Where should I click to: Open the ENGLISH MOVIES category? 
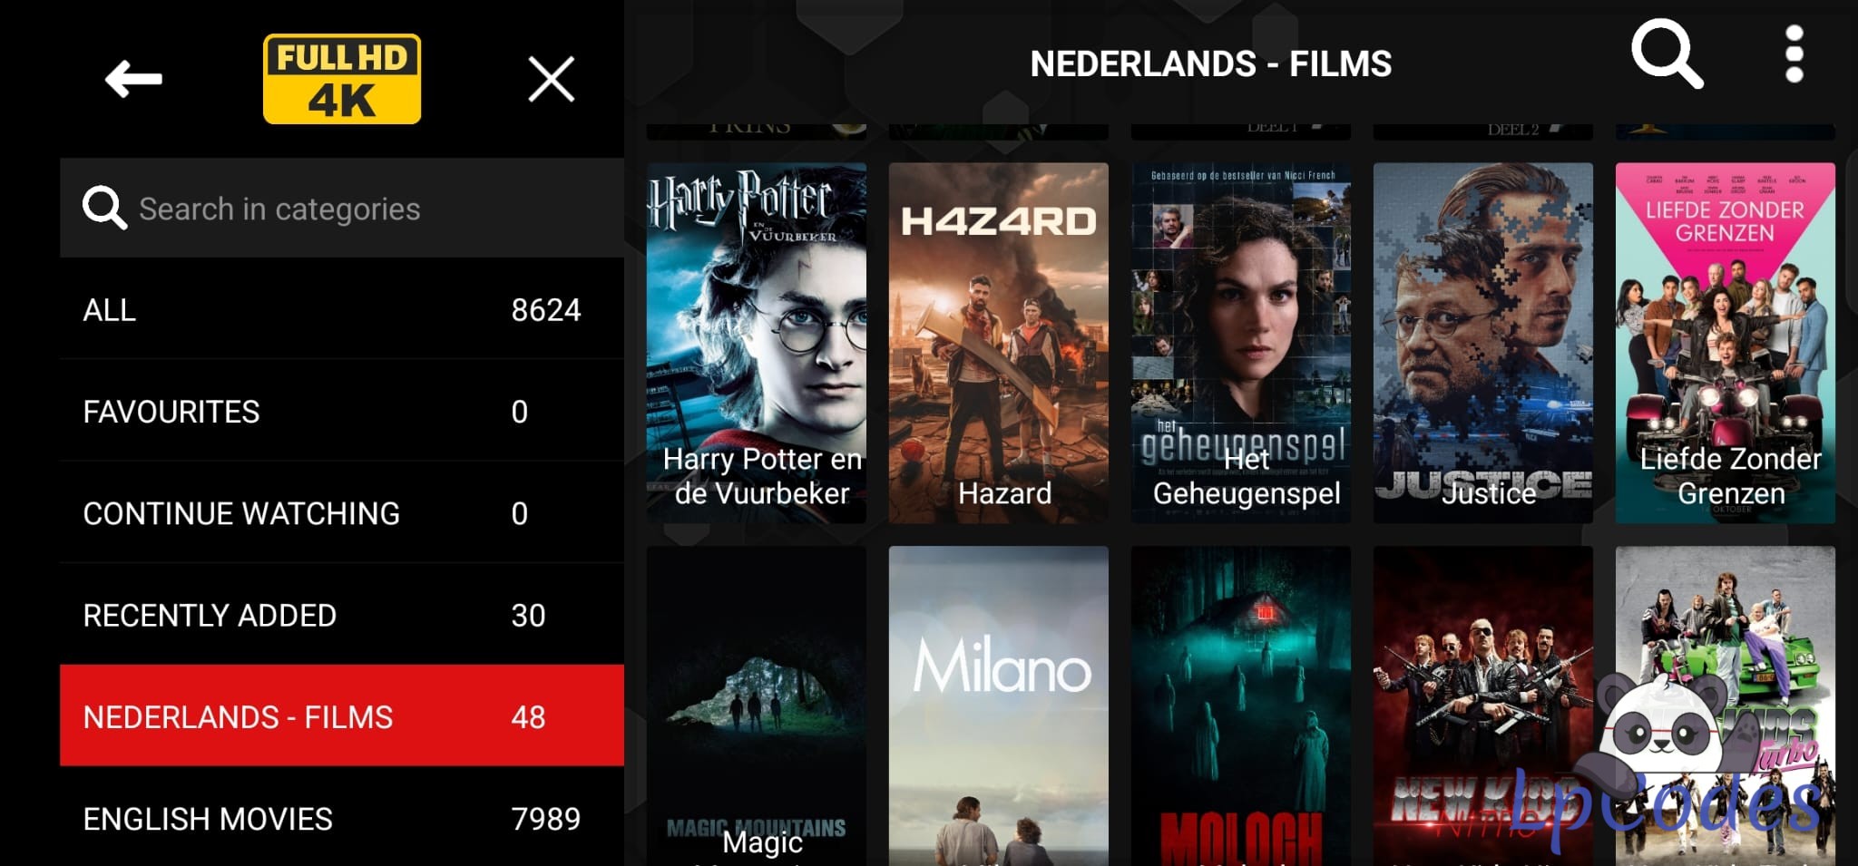[342, 818]
